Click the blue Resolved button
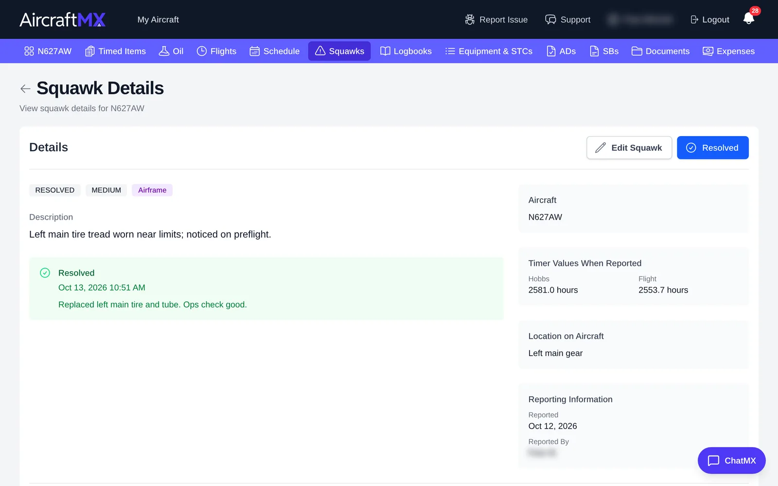The width and height of the screenshot is (778, 486). pyautogui.click(x=713, y=148)
